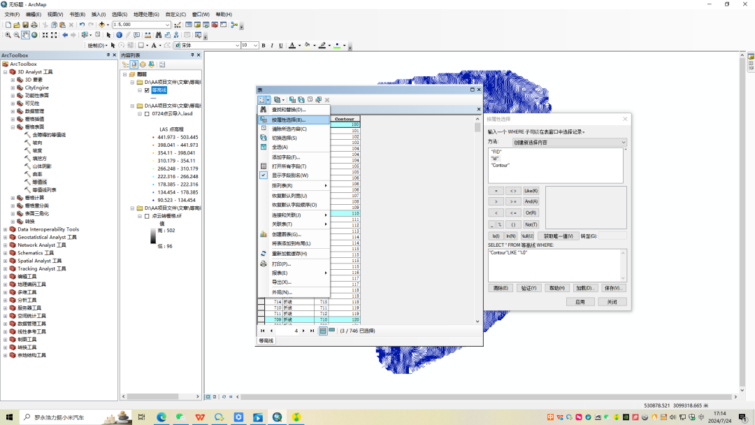
Task: Expand the Spatial Analyst 工具 toolbox
Action: (6, 261)
